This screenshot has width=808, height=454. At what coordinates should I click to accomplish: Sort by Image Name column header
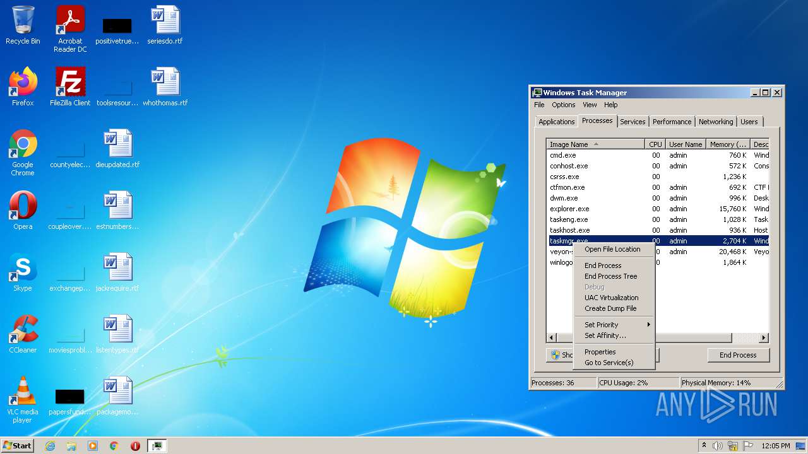click(x=596, y=144)
